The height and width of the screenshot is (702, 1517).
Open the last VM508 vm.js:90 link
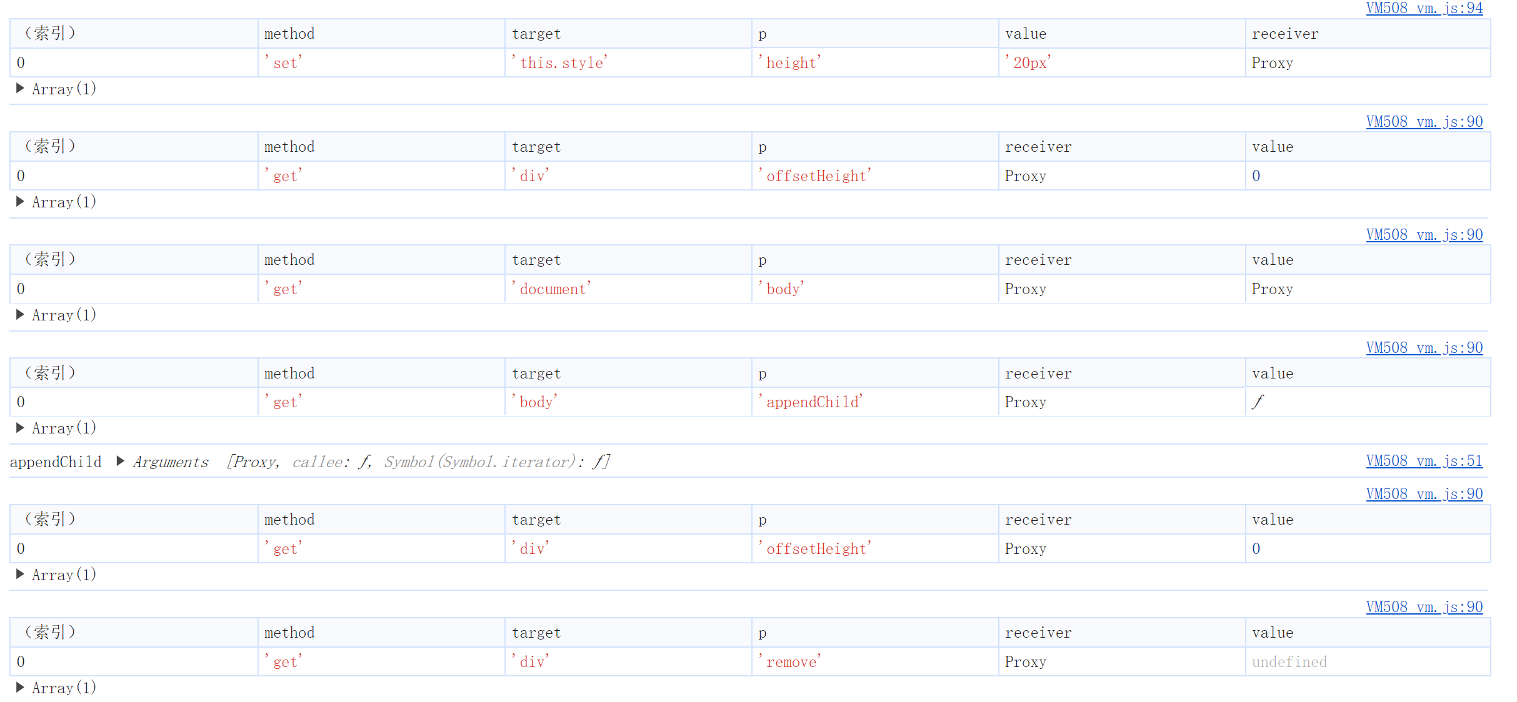click(x=1423, y=606)
